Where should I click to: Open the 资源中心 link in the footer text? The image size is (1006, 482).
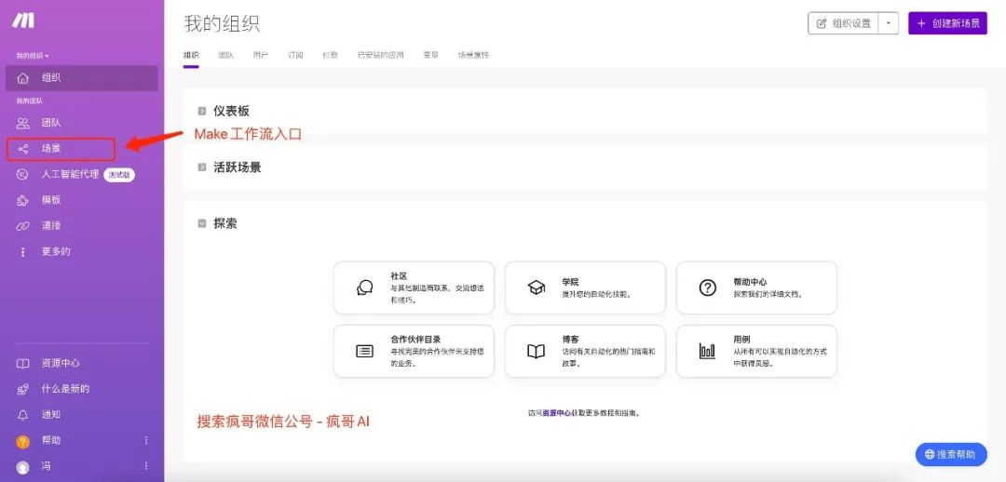(x=557, y=413)
